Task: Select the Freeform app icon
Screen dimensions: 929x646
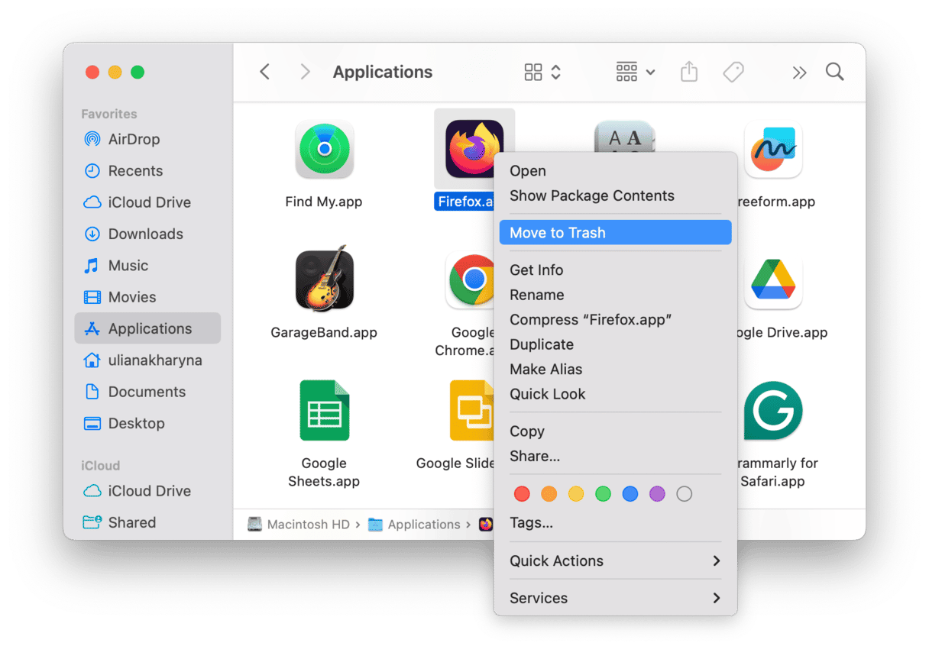Action: 773,149
